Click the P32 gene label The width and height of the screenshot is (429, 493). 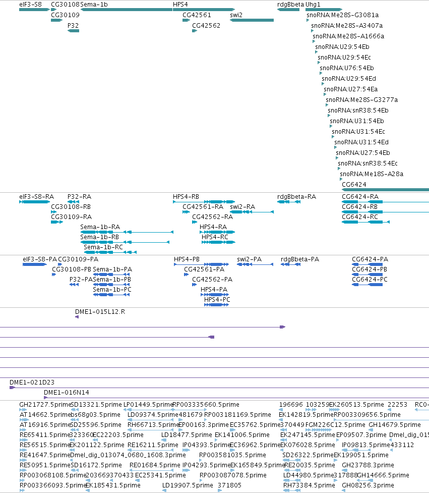pyautogui.click(x=73, y=25)
